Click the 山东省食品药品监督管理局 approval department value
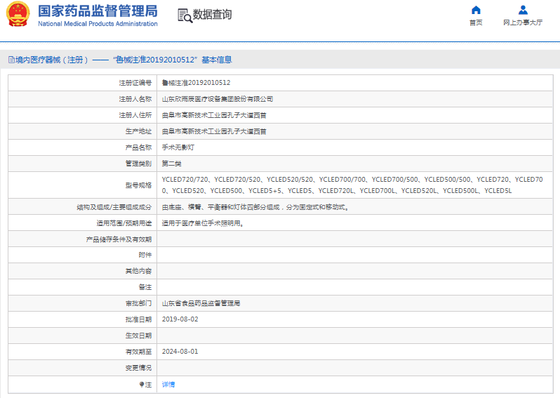 pyautogui.click(x=201, y=303)
